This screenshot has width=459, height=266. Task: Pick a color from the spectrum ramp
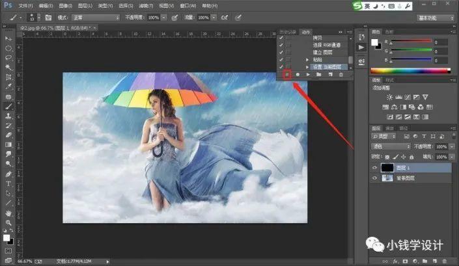tap(410, 71)
